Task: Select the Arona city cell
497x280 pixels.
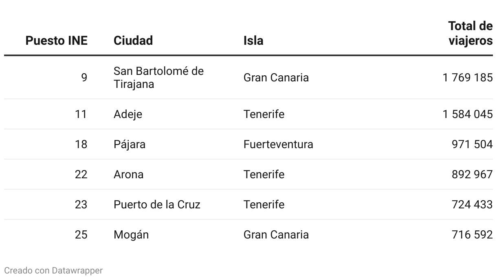Action: [x=129, y=175]
